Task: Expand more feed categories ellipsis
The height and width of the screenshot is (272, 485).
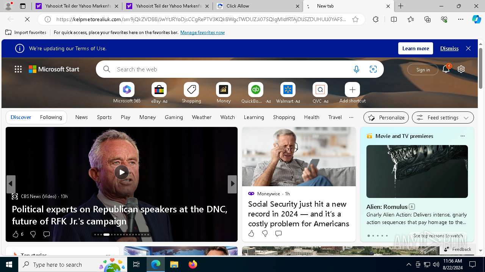Action: tap(351, 117)
